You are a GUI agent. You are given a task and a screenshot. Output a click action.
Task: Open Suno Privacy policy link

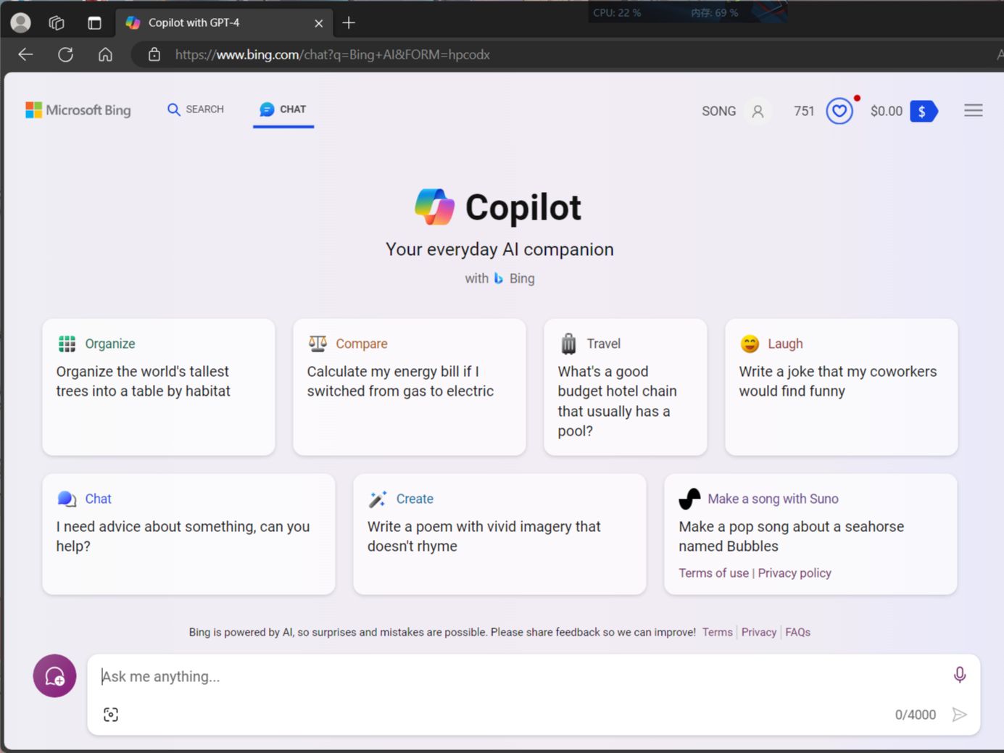pyautogui.click(x=795, y=573)
